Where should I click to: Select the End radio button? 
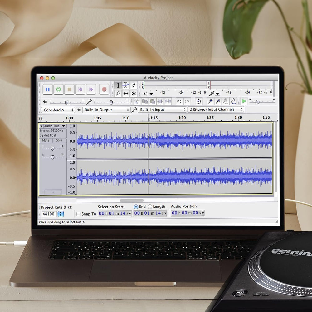pos(136,207)
